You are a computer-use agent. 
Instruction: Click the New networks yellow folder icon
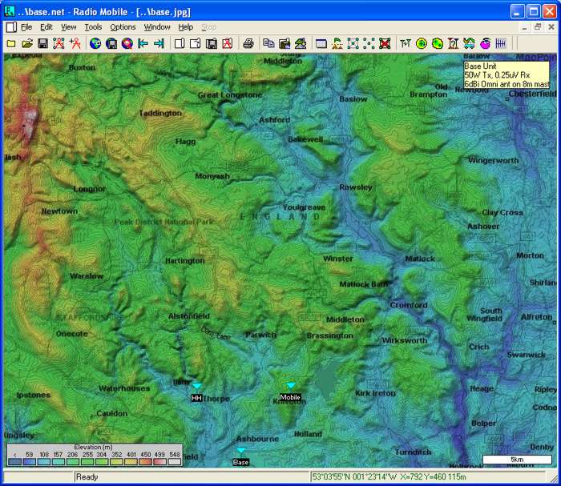click(x=11, y=43)
